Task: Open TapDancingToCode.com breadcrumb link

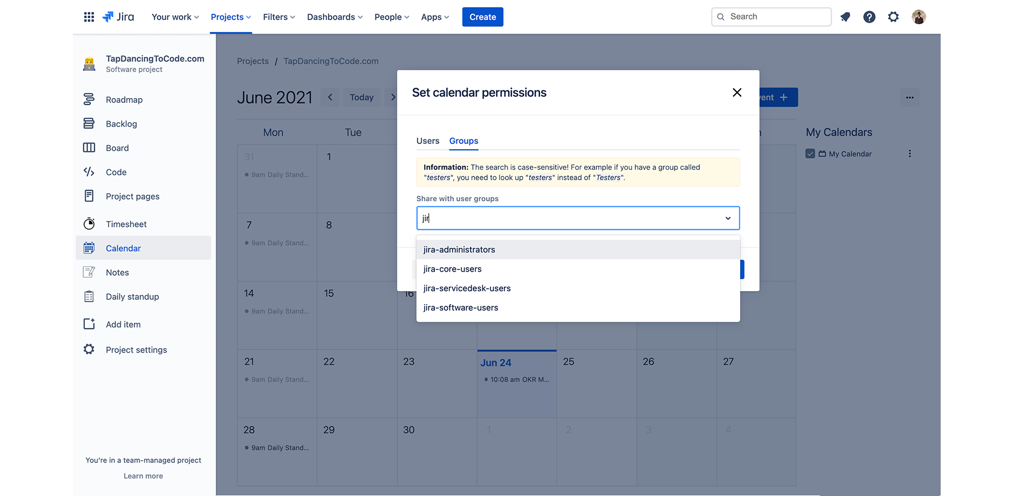Action: (331, 61)
